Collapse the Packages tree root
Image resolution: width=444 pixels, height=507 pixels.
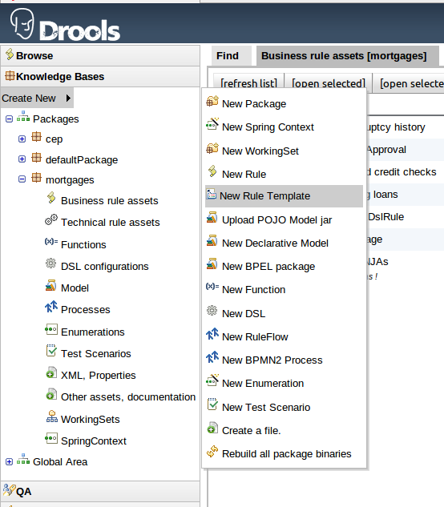pyautogui.click(x=9, y=119)
